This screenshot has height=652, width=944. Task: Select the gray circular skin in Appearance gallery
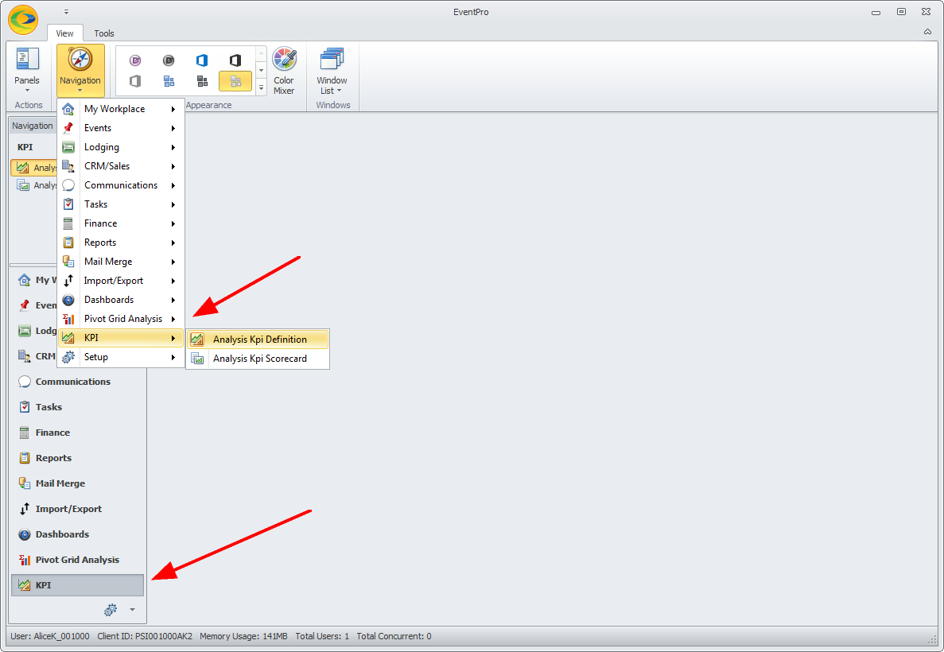point(169,60)
